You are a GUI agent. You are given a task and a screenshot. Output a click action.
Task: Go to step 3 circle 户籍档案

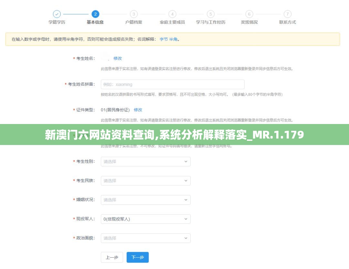(x=134, y=14)
